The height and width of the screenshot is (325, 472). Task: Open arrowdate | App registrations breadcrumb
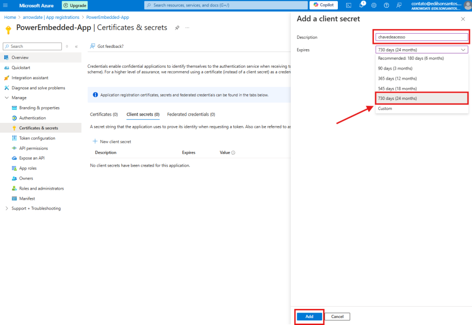(x=51, y=17)
